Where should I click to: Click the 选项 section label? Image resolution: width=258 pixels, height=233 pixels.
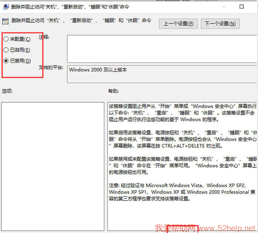[7, 91]
